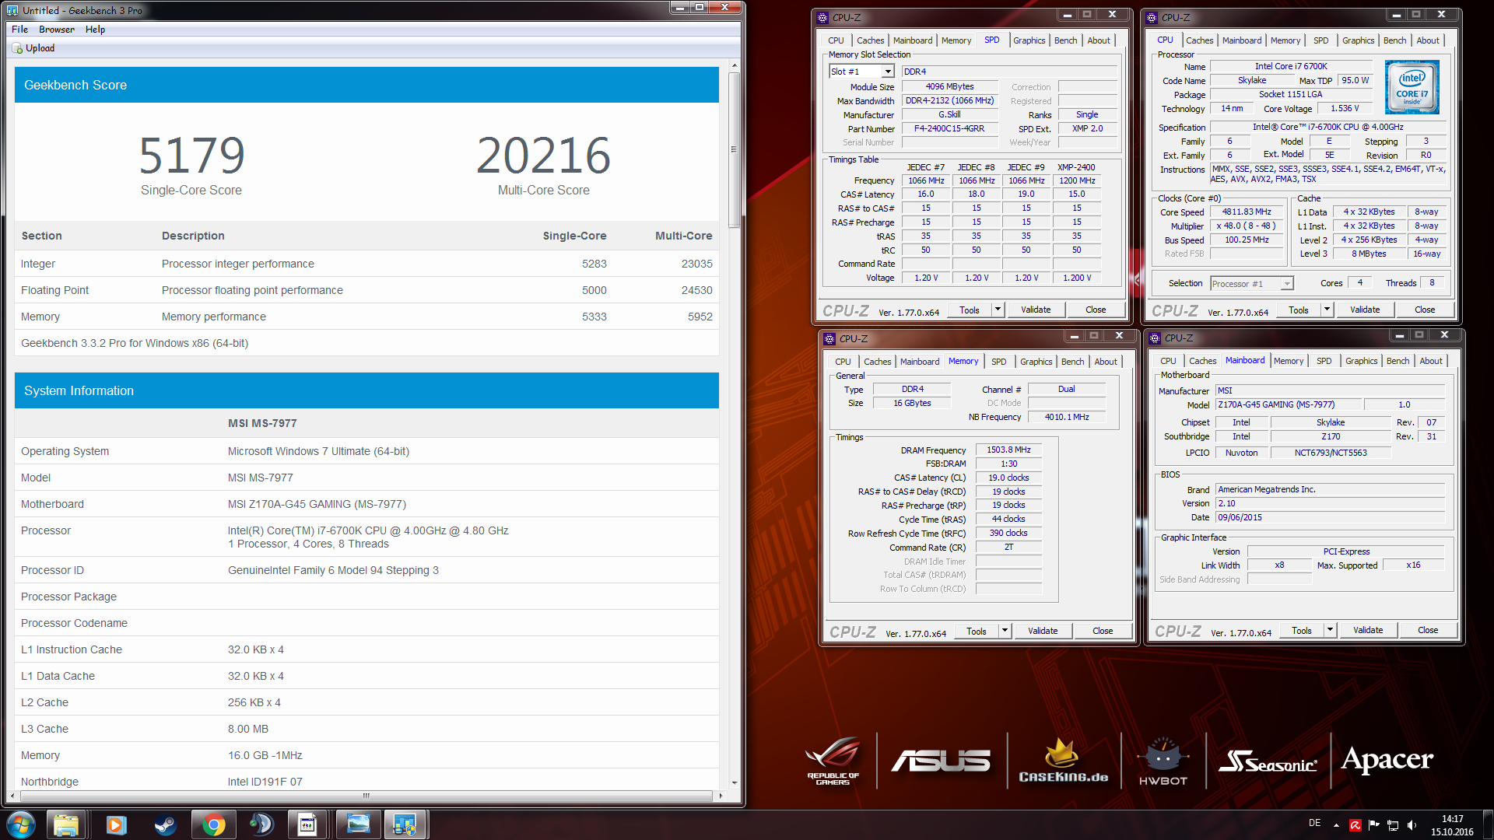Click the DRAM Frequency 1503.8 MHz value
The height and width of the screenshot is (840, 1494).
pyautogui.click(x=1008, y=450)
